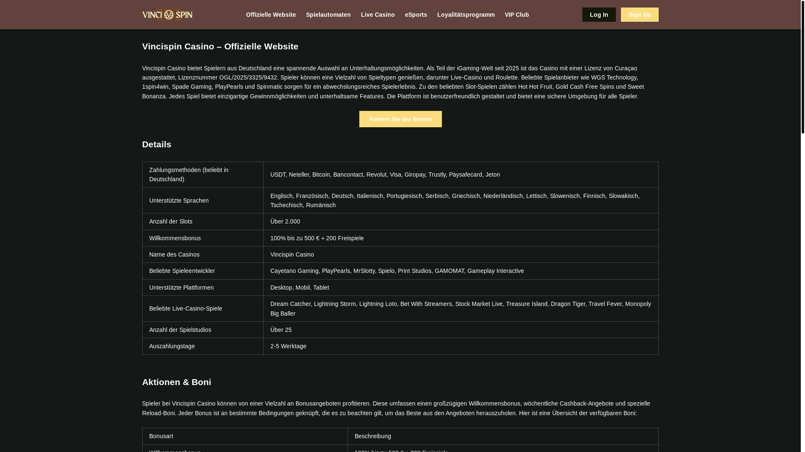Click the Aktionen & Boni heading
This screenshot has height=452, width=805.
click(177, 382)
